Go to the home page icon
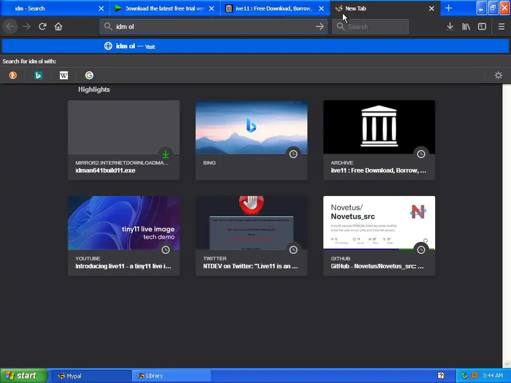 [x=58, y=26]
